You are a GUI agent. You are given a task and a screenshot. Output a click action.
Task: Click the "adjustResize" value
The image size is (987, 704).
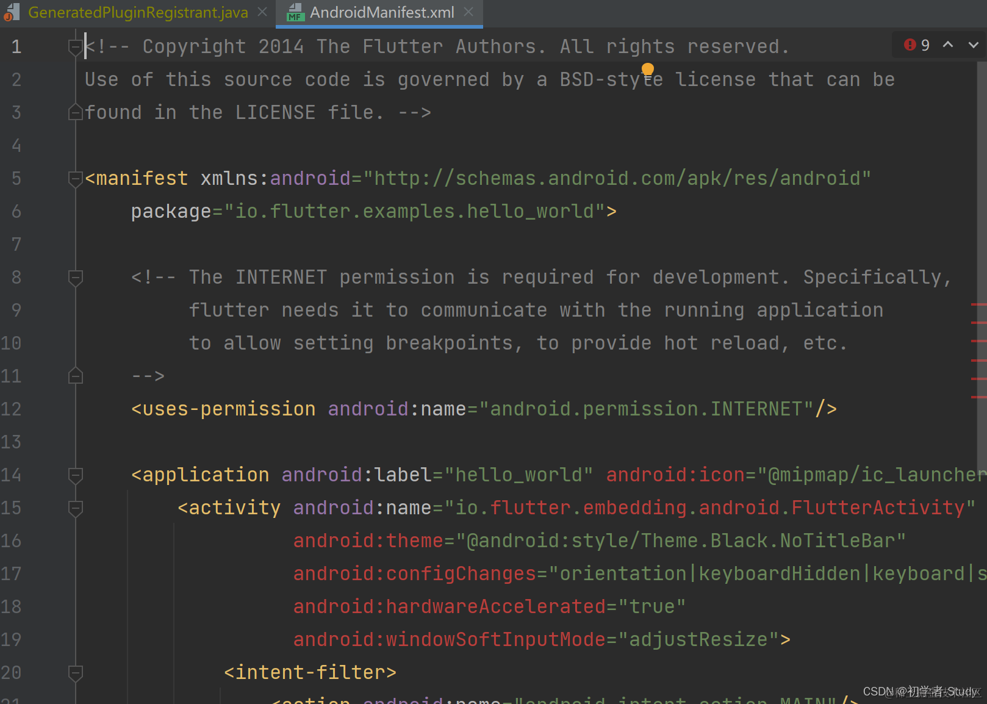698,639
